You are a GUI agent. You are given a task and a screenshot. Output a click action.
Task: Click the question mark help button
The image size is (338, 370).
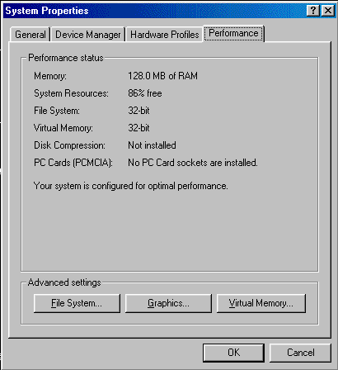pos(313,11)
